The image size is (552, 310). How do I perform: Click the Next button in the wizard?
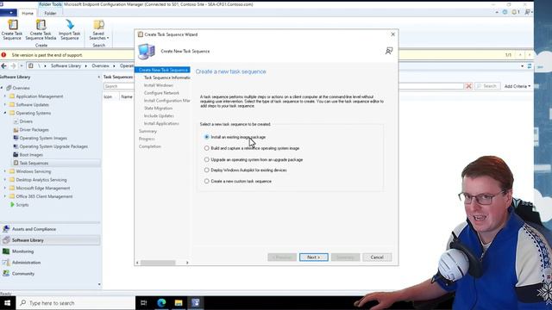tap(314, 257)
